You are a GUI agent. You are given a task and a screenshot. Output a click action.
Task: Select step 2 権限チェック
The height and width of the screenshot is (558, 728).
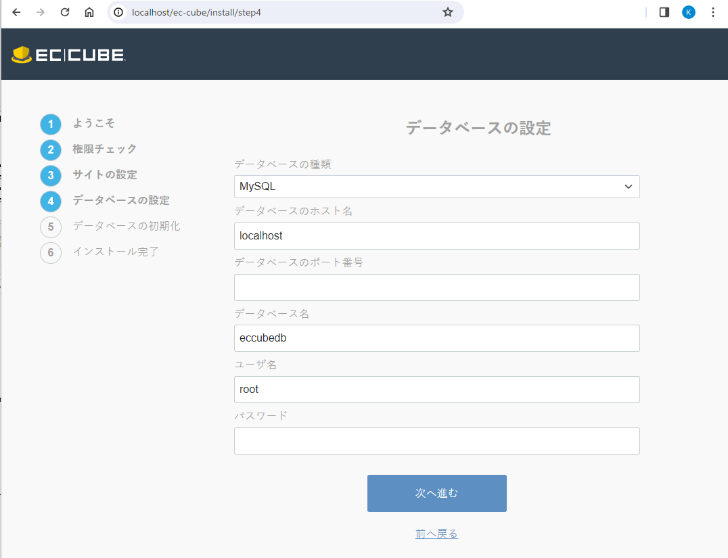coord(104,149)
